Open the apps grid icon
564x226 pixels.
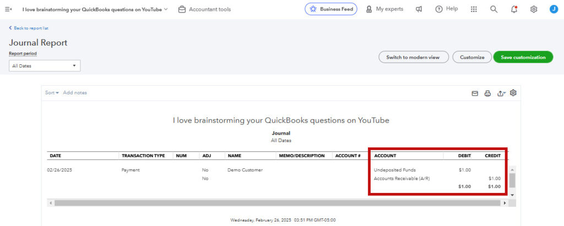(474, 9)
